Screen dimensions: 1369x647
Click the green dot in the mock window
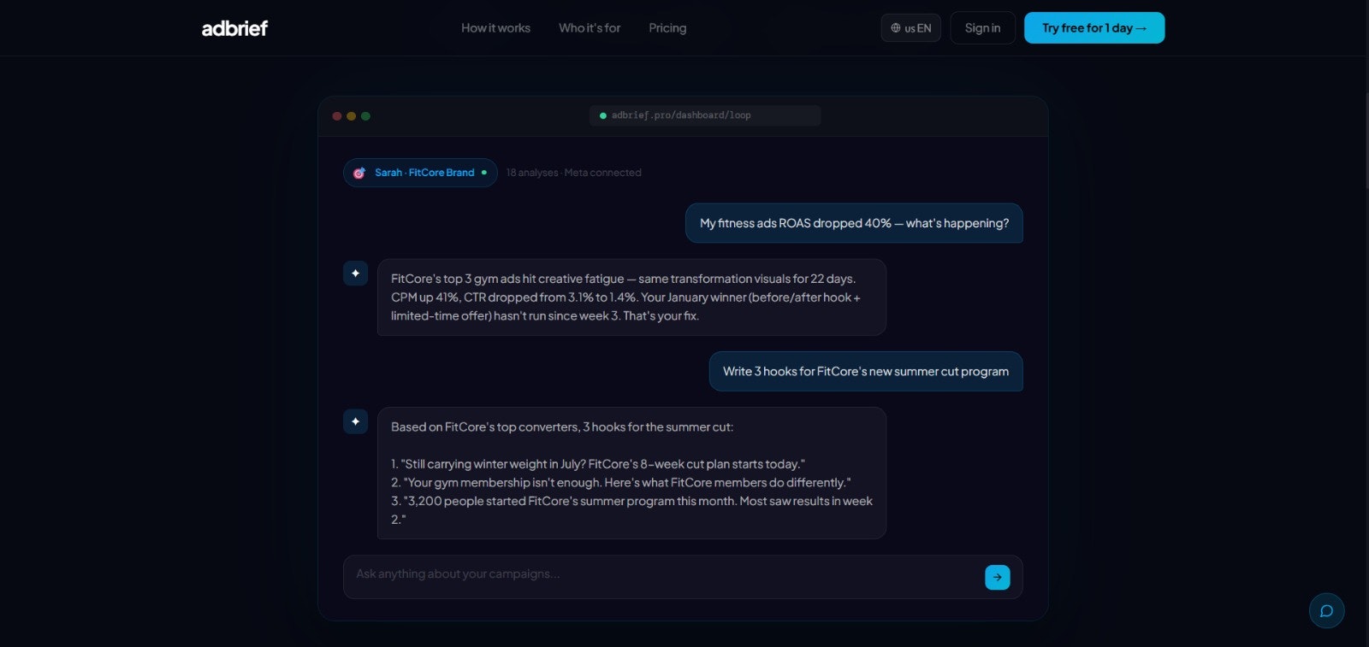pos(365,116)
